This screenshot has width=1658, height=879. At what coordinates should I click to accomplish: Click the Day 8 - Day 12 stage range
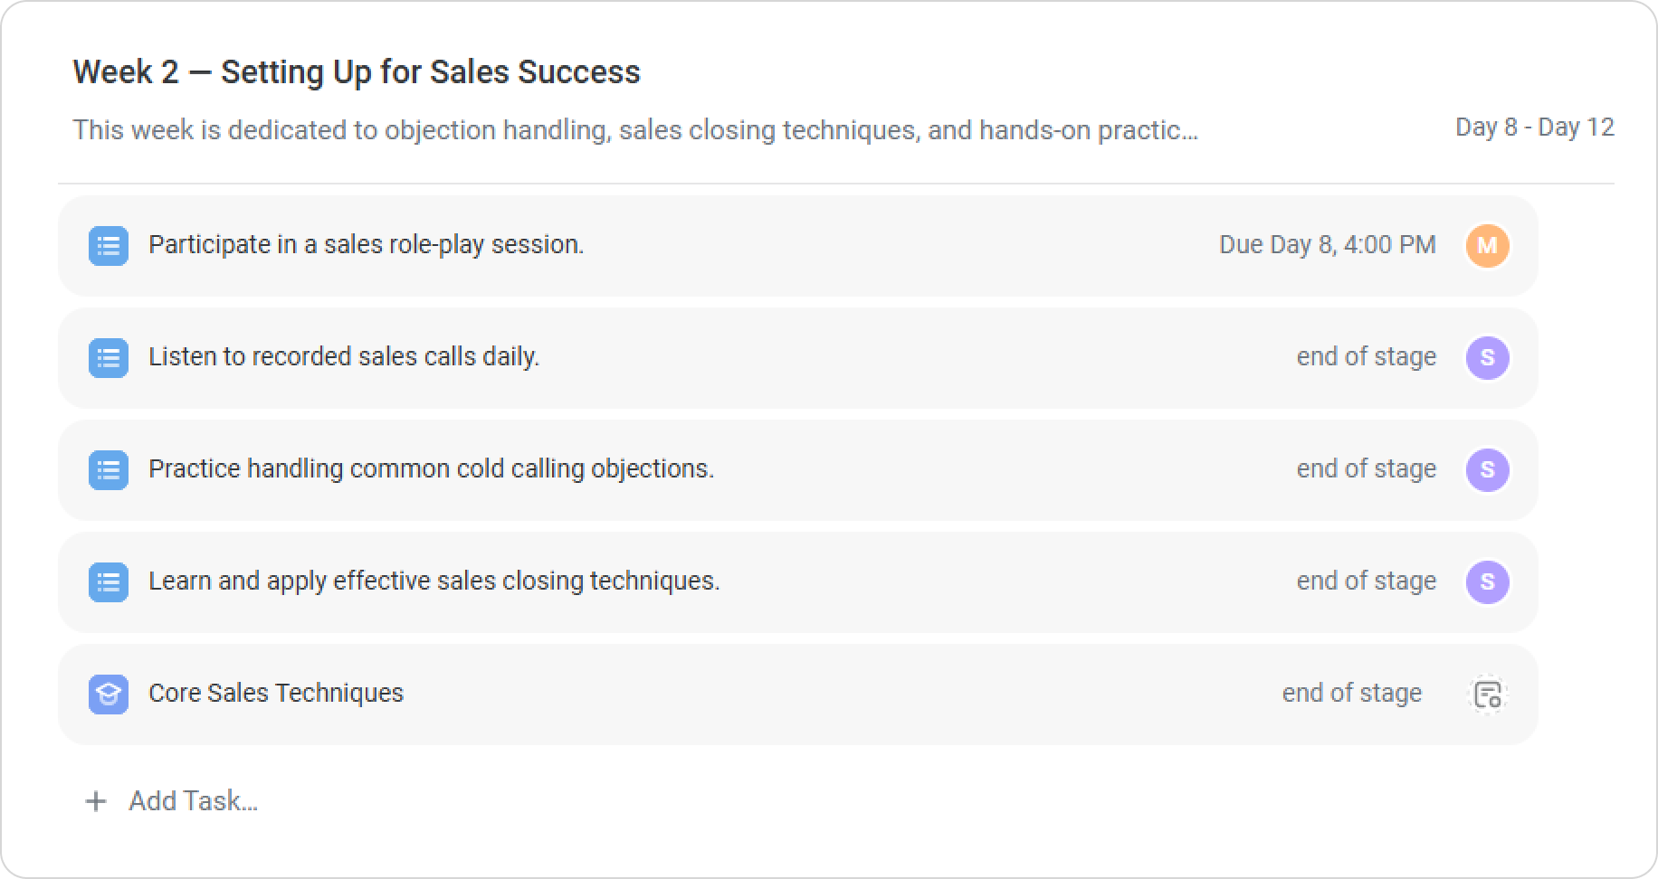1534,128
